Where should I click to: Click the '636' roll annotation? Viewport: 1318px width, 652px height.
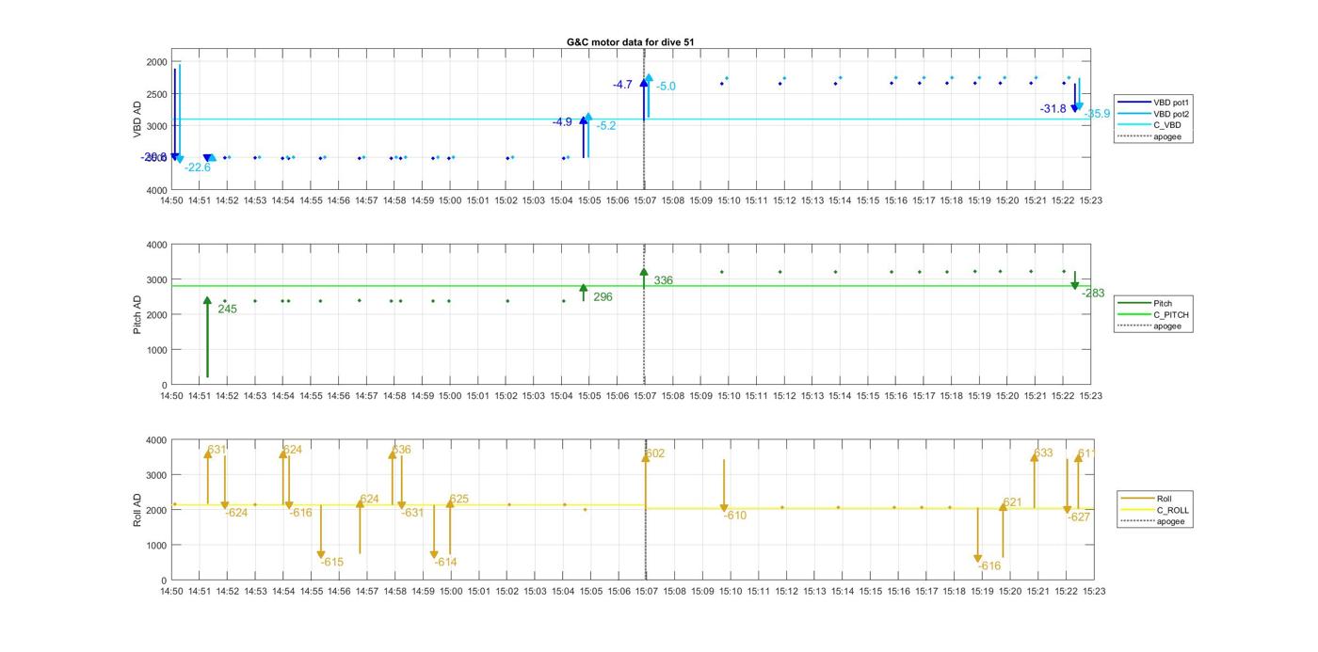[x=401, y=450]
